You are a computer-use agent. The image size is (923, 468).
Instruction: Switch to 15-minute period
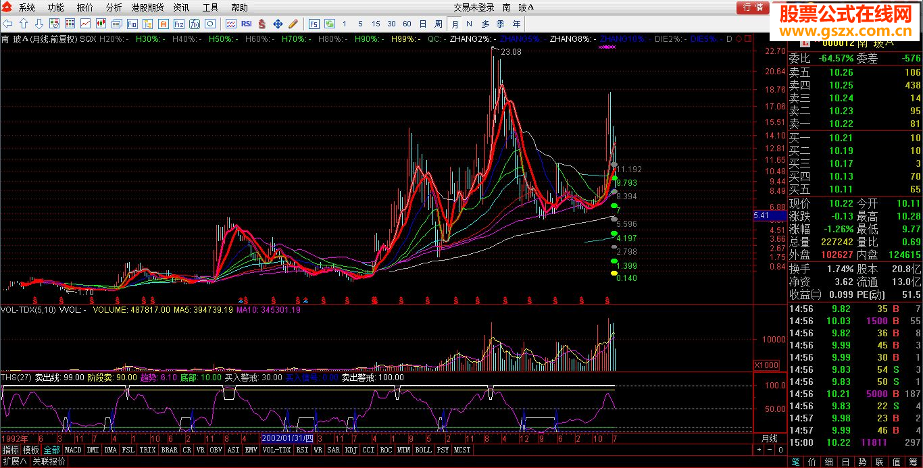pos(376,24)
